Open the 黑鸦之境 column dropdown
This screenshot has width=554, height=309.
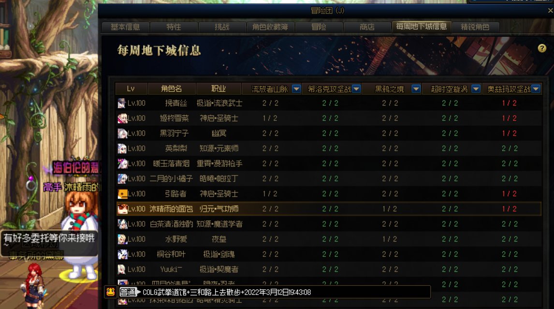pos(416,89)
